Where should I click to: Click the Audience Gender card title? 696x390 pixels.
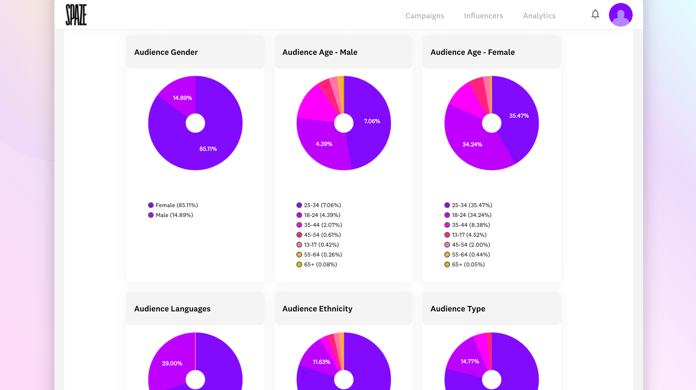166,52
